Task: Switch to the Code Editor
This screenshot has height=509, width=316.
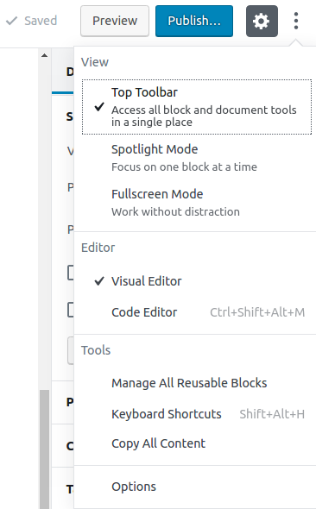Action: tap(197, 312)
